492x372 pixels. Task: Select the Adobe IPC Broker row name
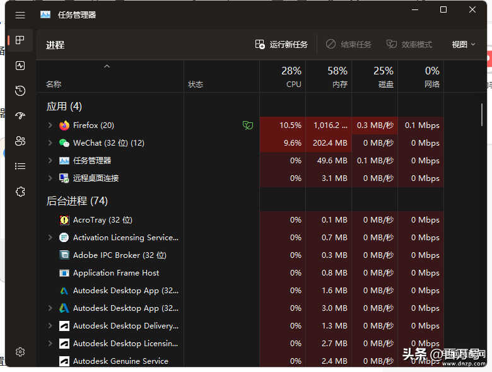pyautogui.click(x=120, y=255)
